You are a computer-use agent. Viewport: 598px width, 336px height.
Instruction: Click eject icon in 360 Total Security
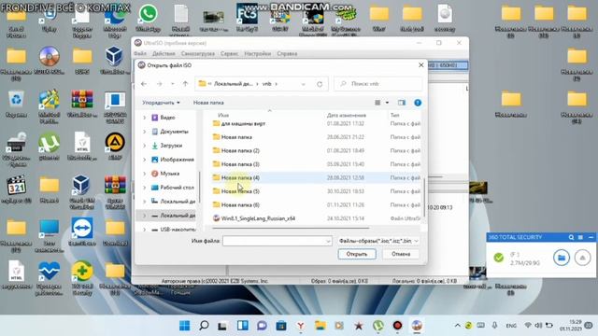click(x=582, y=258)
